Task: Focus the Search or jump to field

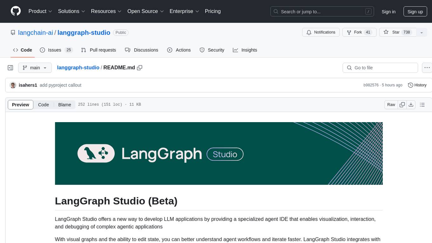Action: tap(323, 11)
